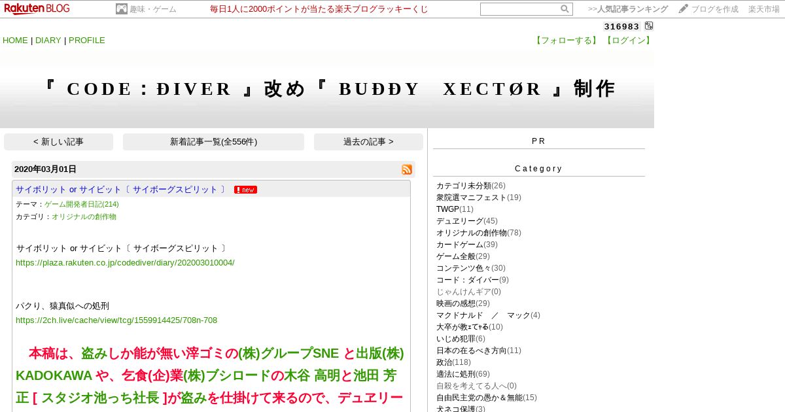
Task: Click 【ログイン】 link
Action: [x=628, y=41]
